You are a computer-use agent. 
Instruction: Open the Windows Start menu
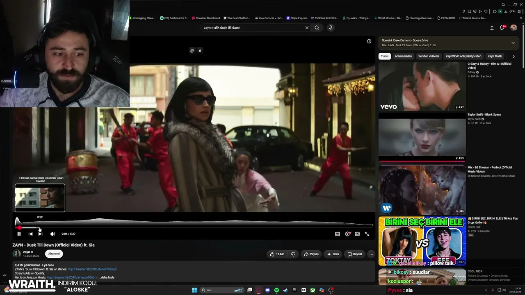[x=194, y=290]
